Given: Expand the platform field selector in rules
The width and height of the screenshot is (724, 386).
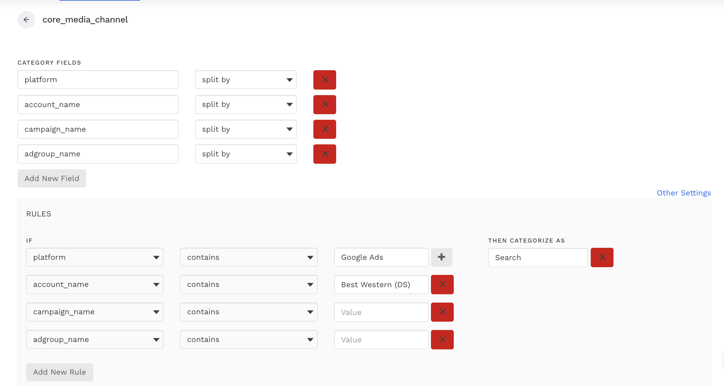Looking at the screenshot, I should 95,257.
